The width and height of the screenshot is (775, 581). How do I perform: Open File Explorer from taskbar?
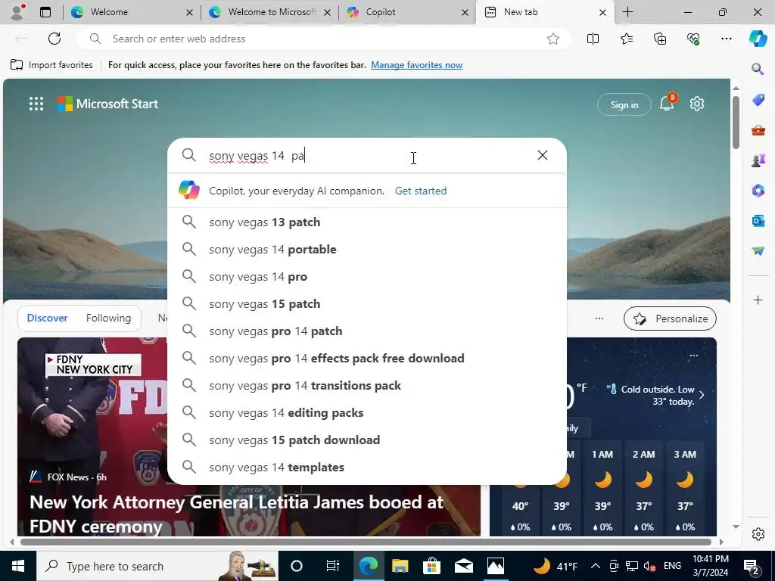(400, 566)
